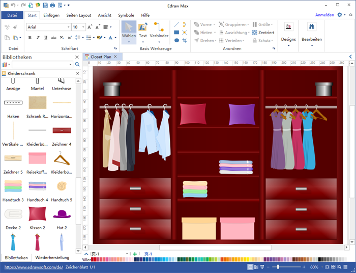
Task: Open the edrawsoft.com website link
Action: [x=33, y=267]
